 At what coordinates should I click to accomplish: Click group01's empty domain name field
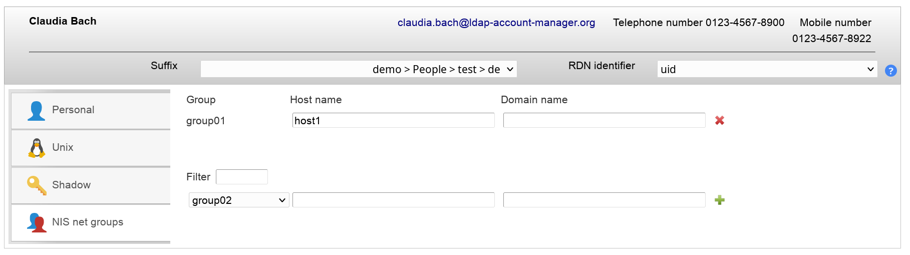click(604, 120)
